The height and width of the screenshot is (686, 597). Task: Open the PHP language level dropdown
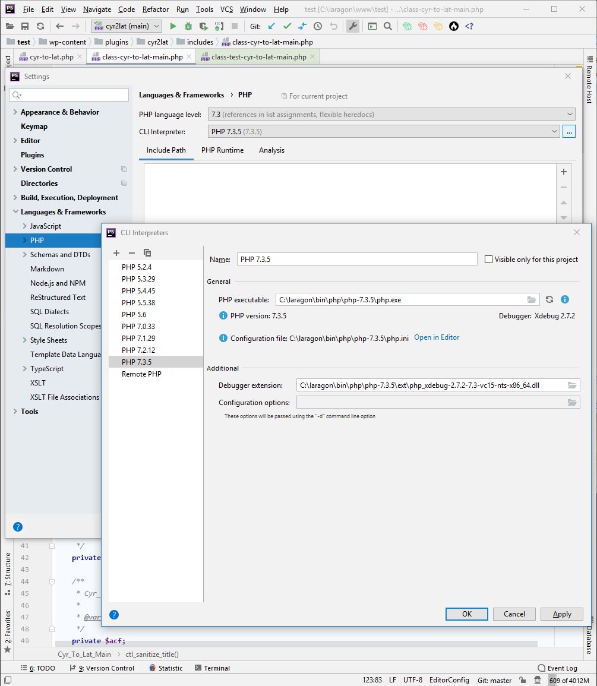tap(391, 115)
